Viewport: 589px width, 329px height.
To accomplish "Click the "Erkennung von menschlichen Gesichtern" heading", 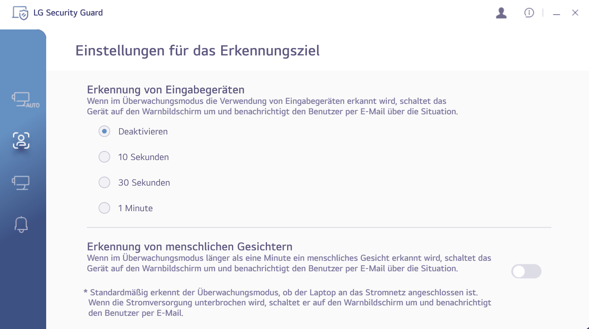I will [x=189, y=247].
